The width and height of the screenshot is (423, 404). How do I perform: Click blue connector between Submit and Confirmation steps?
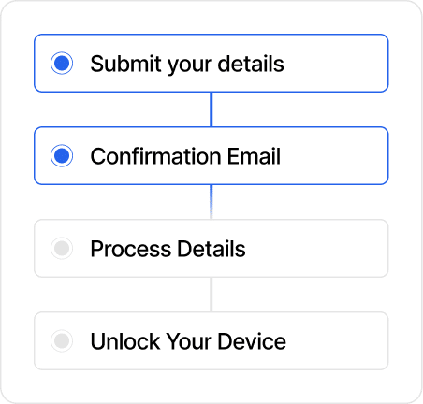tap(211, 109)
